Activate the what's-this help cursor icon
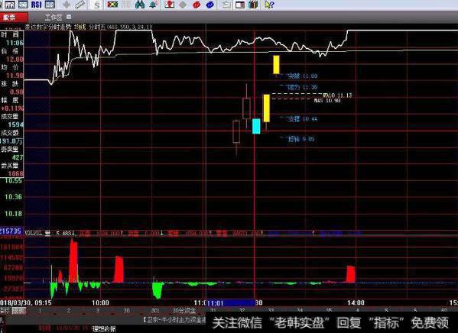 (269, 5)
